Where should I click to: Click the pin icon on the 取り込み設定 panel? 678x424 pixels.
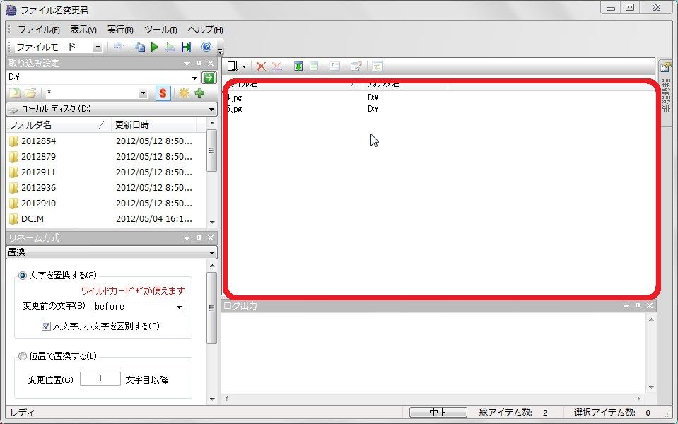(x=197, y=63)
